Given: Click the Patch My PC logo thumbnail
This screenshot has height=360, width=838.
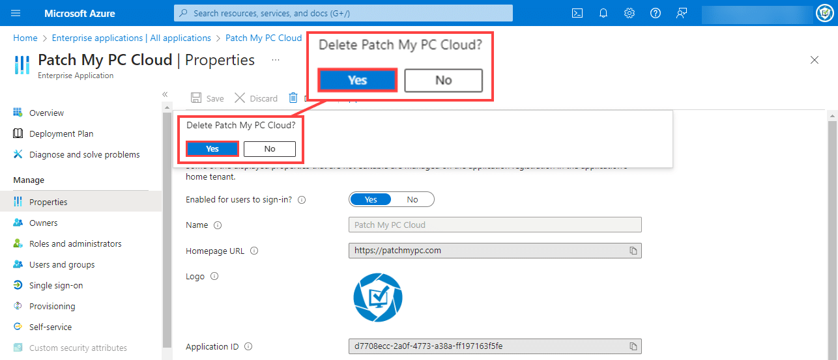Looking at the screenshot, I should (377, 298).
